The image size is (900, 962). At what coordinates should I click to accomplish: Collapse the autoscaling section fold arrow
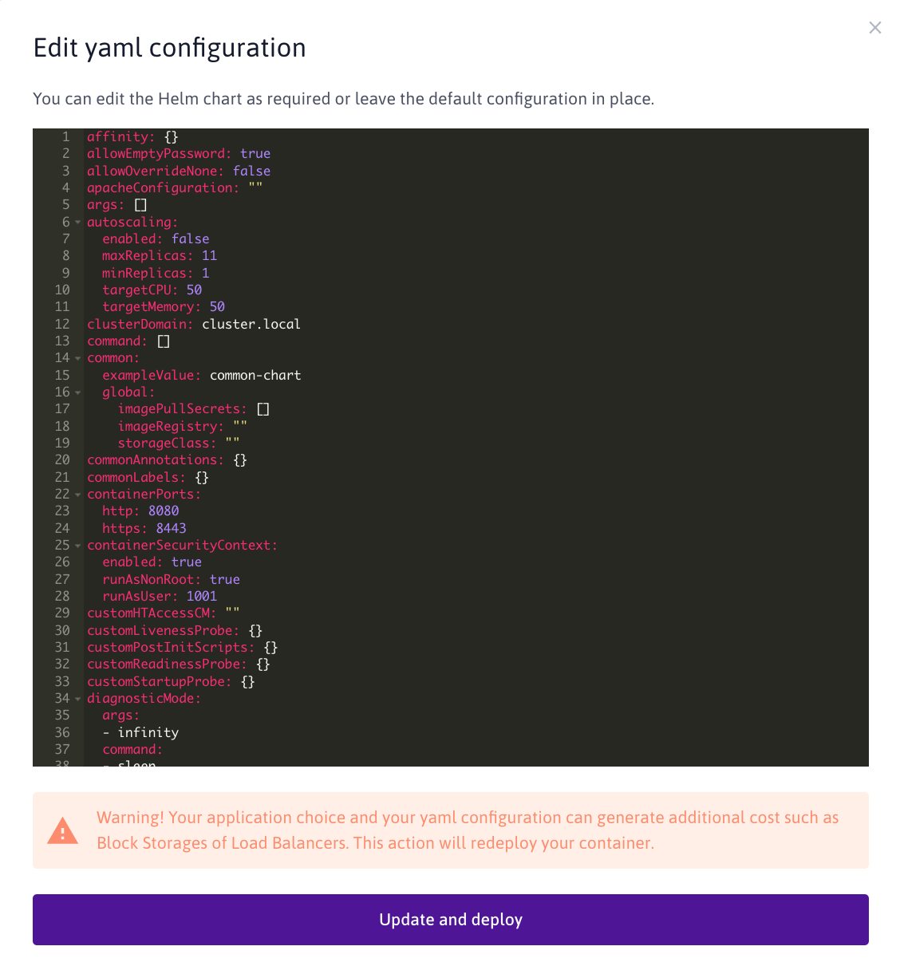point(77,223)
